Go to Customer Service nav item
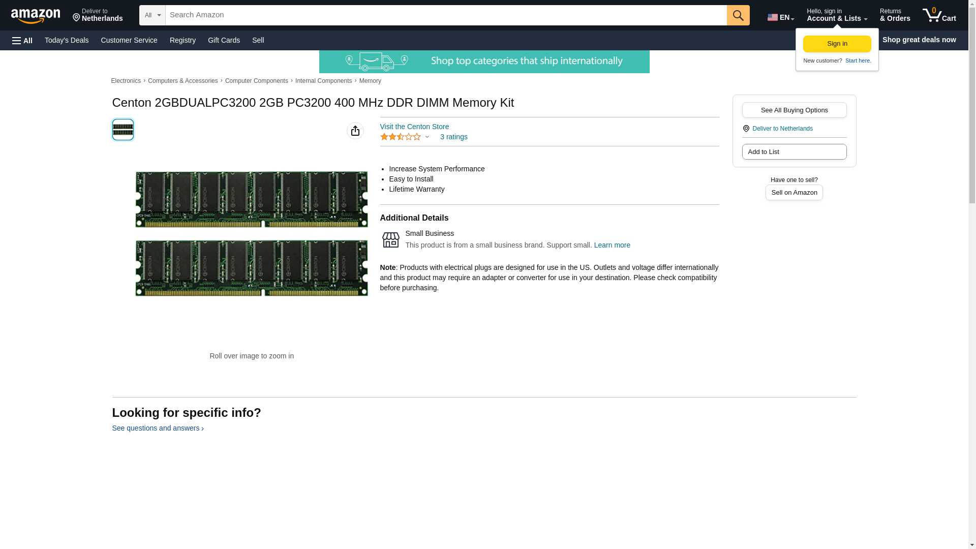The height and width of the screenshot is (549, 976). pyautogui.click(x=129, y=40)
